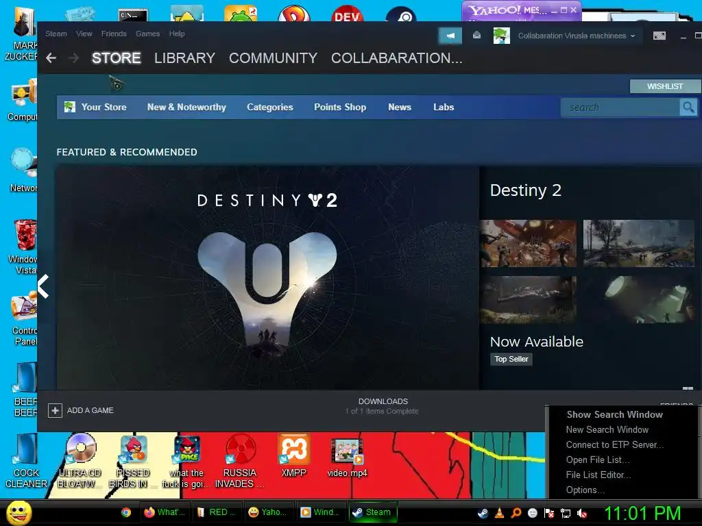This screenshot has width=702, height=526.
Task: Switch to the Yaho... taskbar button
Action: coord(268,512)
